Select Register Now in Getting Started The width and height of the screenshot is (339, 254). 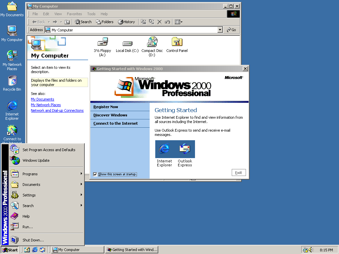click(x=120, y=107)
